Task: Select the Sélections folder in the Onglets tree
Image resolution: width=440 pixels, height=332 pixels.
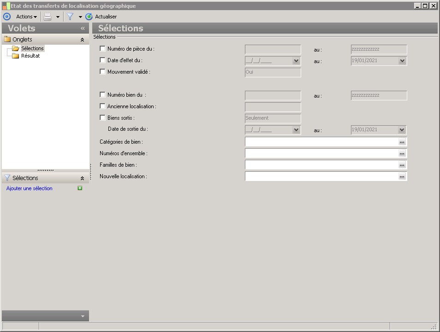Action: coord(32,48)
